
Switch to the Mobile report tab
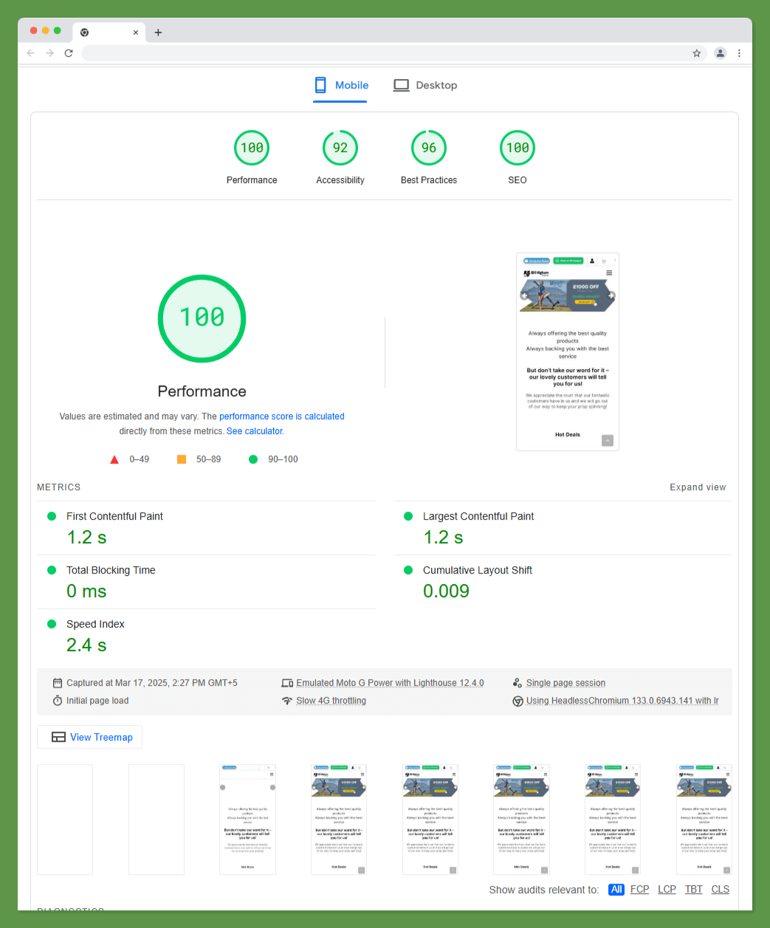click(340, 86)
